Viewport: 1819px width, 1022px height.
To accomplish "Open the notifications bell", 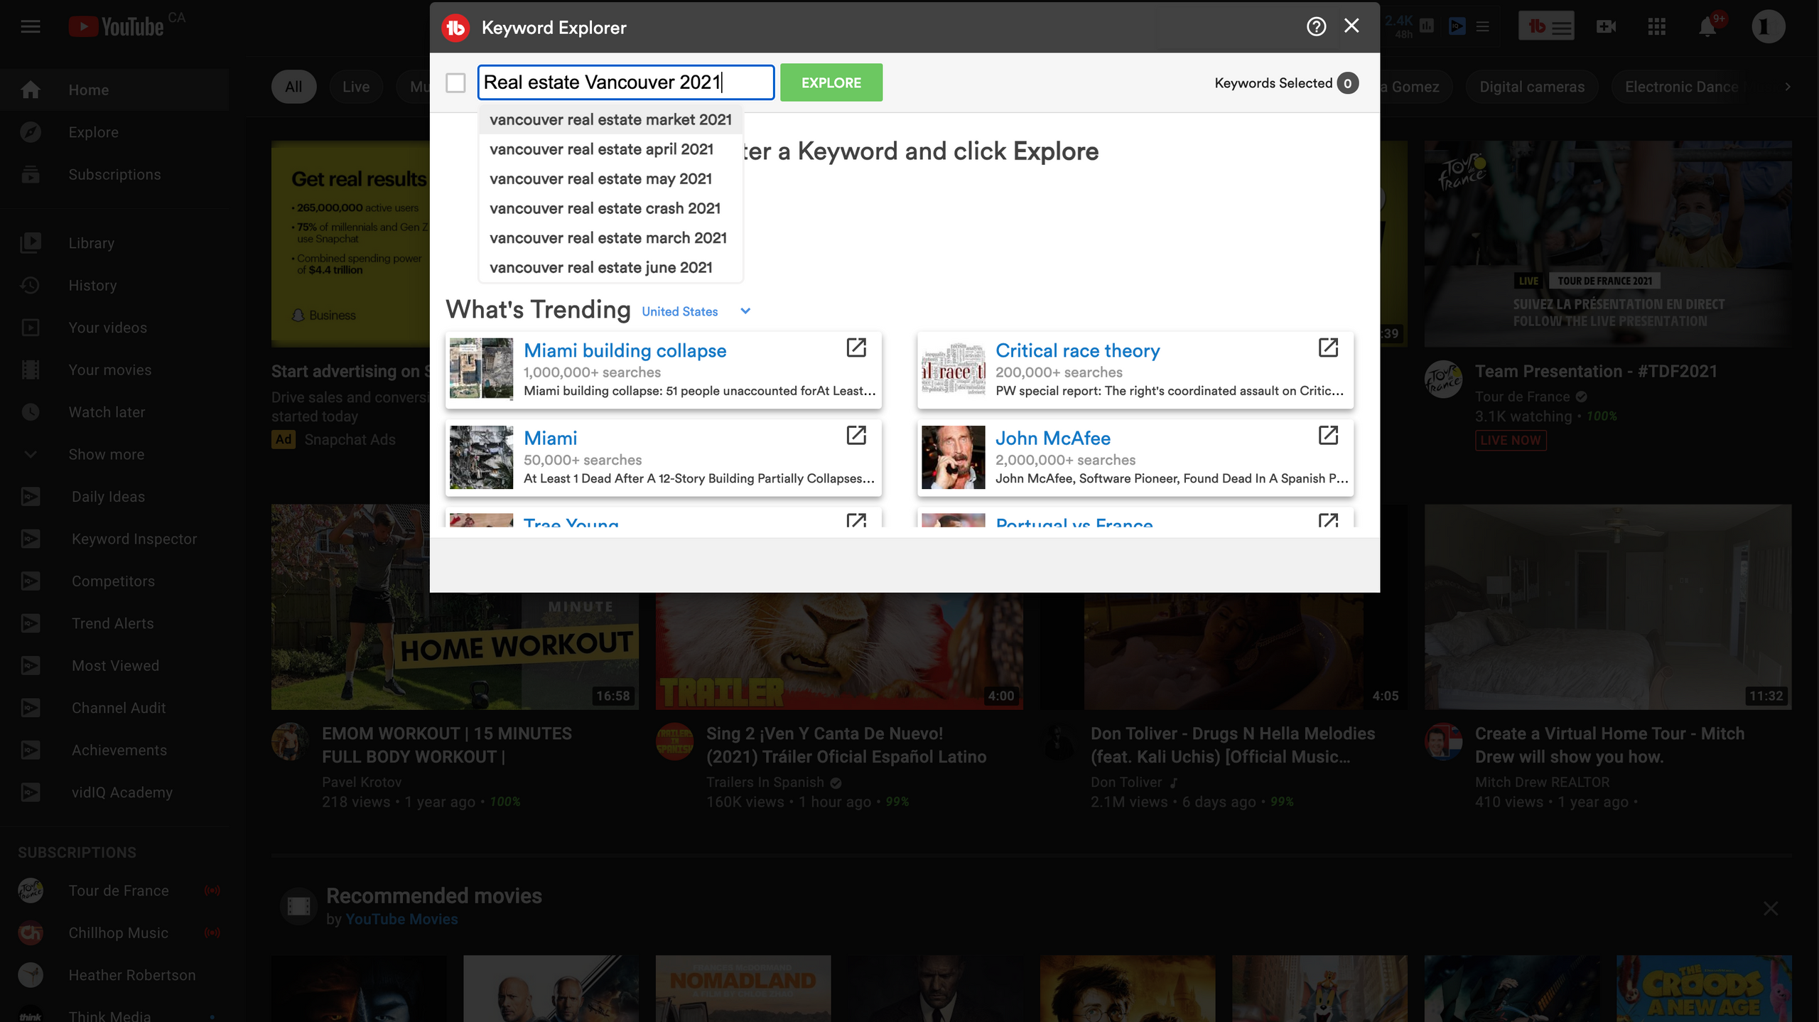I will [x=1707, y=27].
